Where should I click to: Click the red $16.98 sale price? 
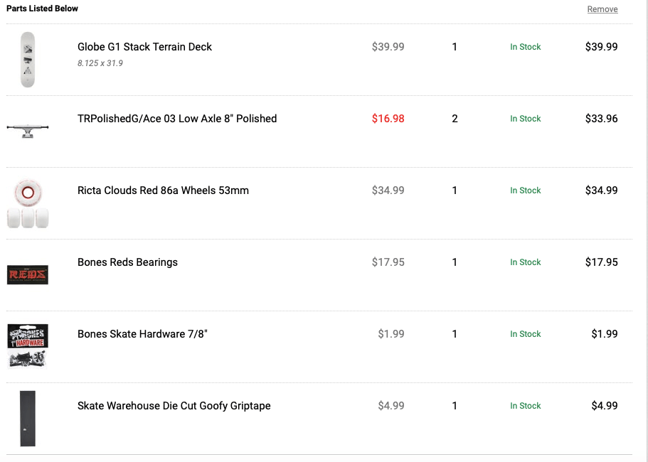tap(388, 119)
